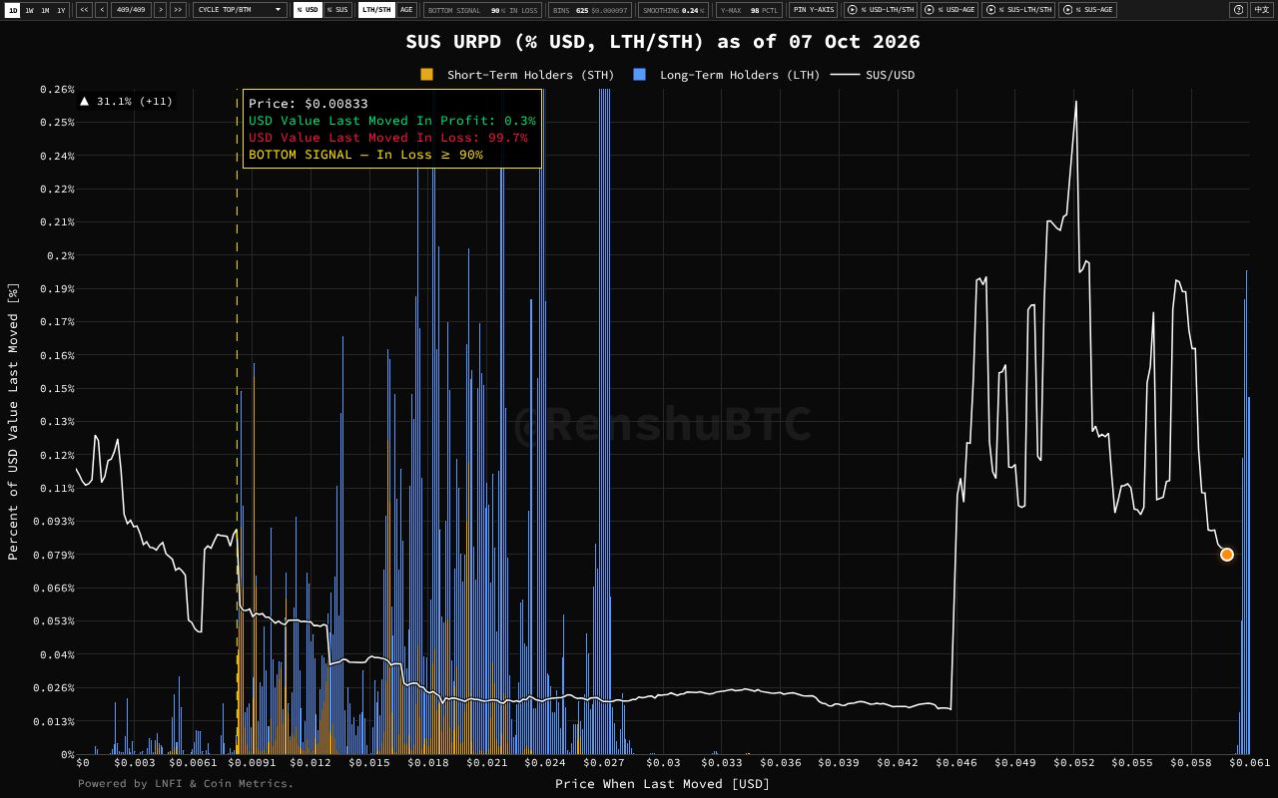Toggle the SUS/USD line legend entry
The width and height of the screenshot is (1278, 798).
point(873,75)
